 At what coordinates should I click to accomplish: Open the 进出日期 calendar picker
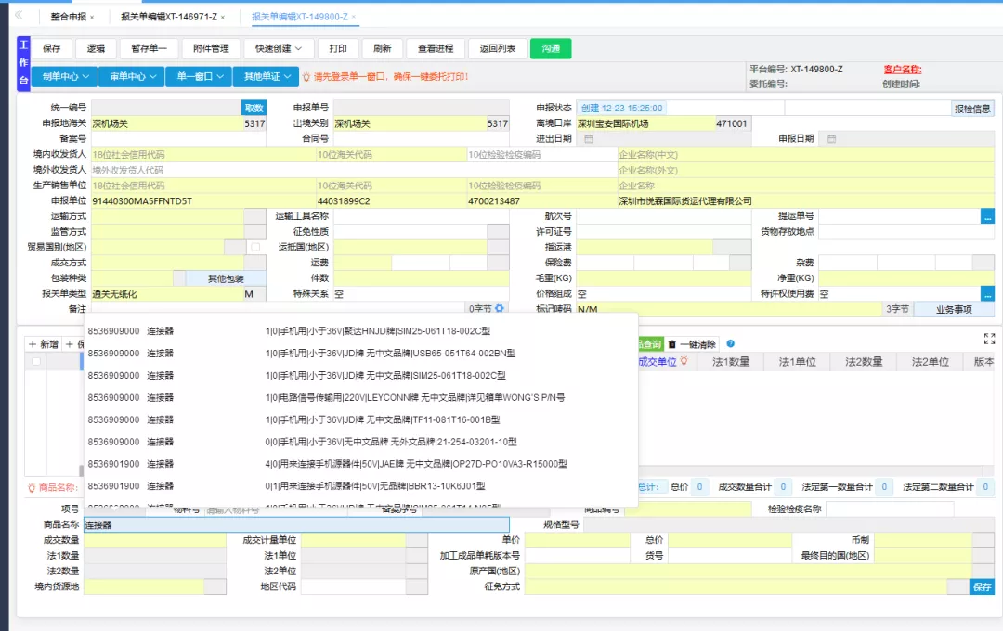(x=589, y=139)
